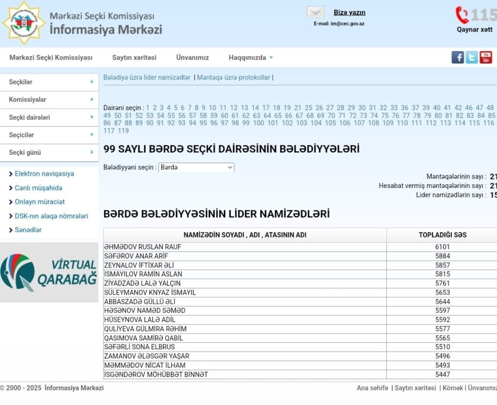Open Saytın xəritəsi in top navigation
The height and width of the screenshot is (405, 497).
pos(134,57)
